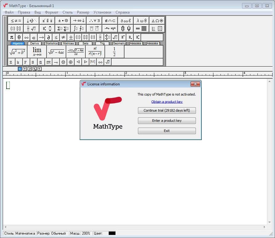
Task: Insert the b²−4ac radical expression
Action: point(56,51)
